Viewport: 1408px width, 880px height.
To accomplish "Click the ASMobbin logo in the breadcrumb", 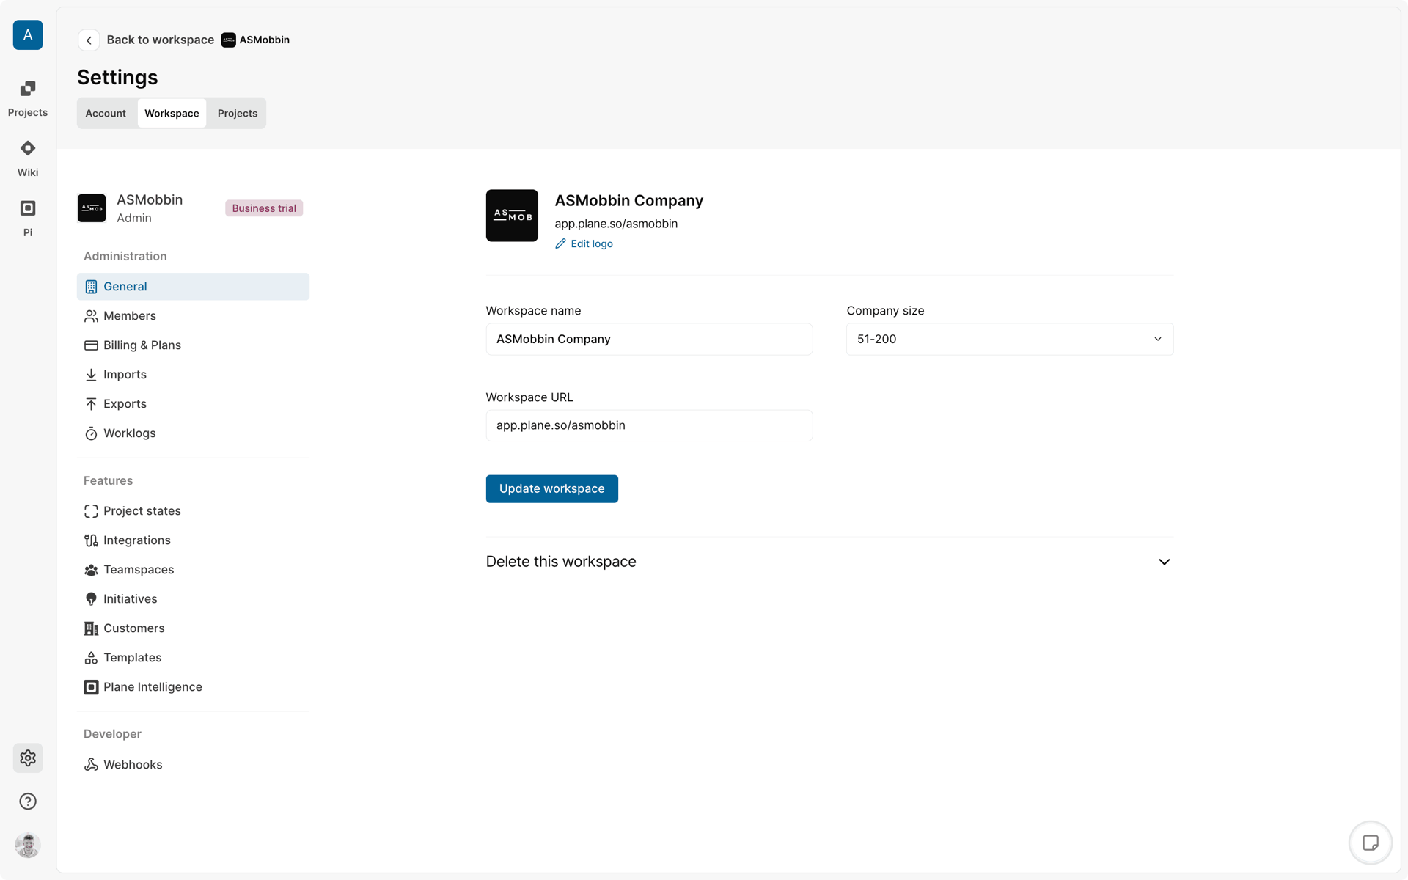I will 229,40.
